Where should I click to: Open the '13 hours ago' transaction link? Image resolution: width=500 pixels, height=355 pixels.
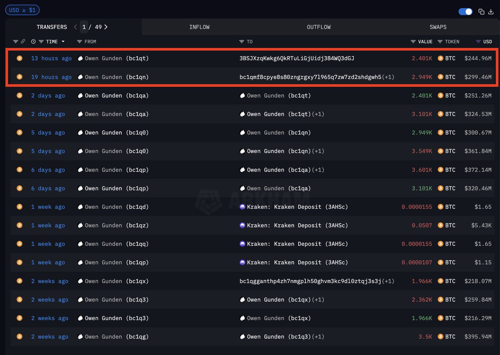pyautogui.click(x=51, y=58)
